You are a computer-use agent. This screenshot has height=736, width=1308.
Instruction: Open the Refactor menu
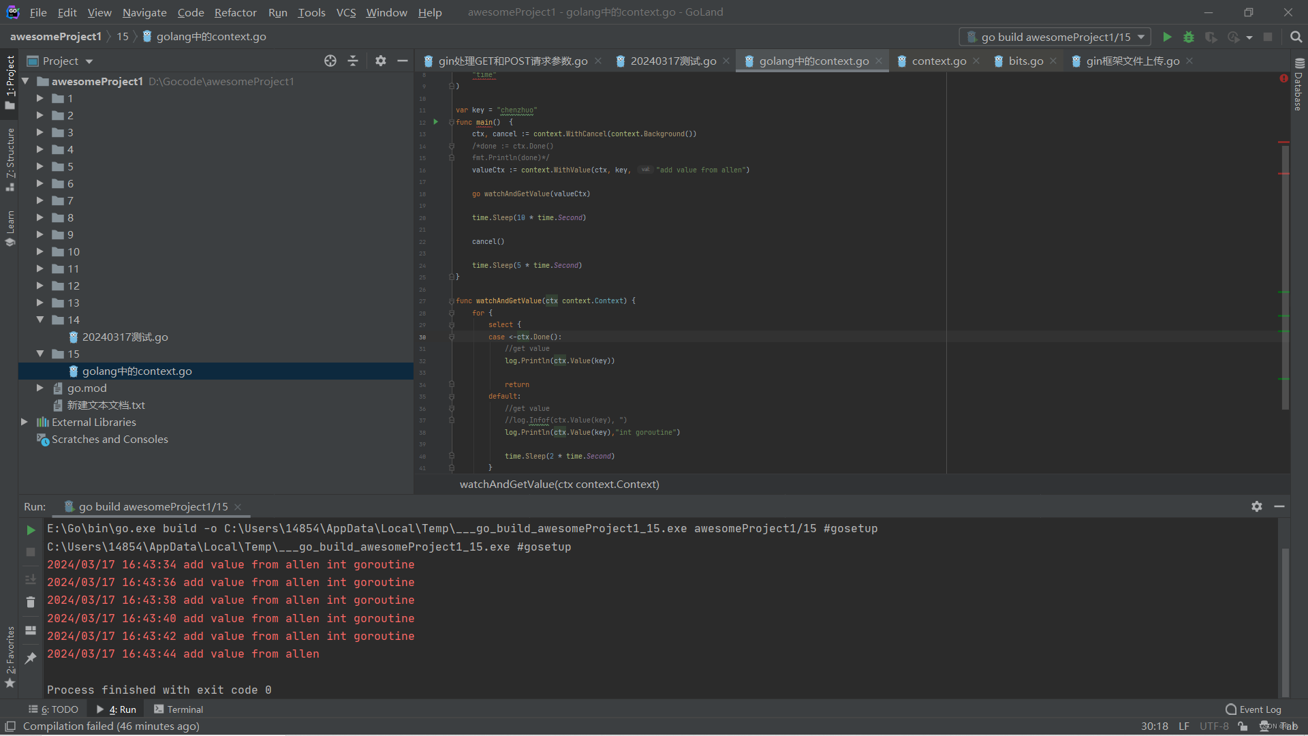(235, 12)
